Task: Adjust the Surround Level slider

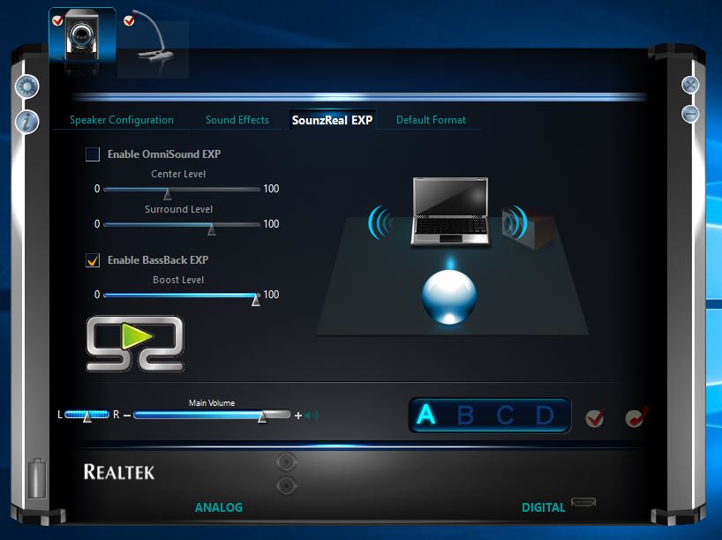Action: (182, 225)
